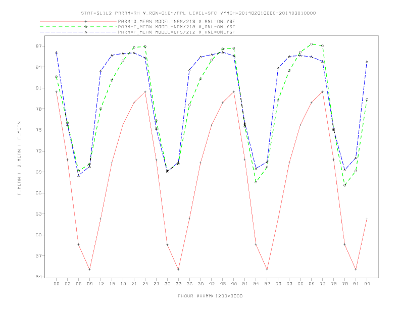
Task: Click the chart title starting with STAT=SL1L2
Action: (198, 13)
